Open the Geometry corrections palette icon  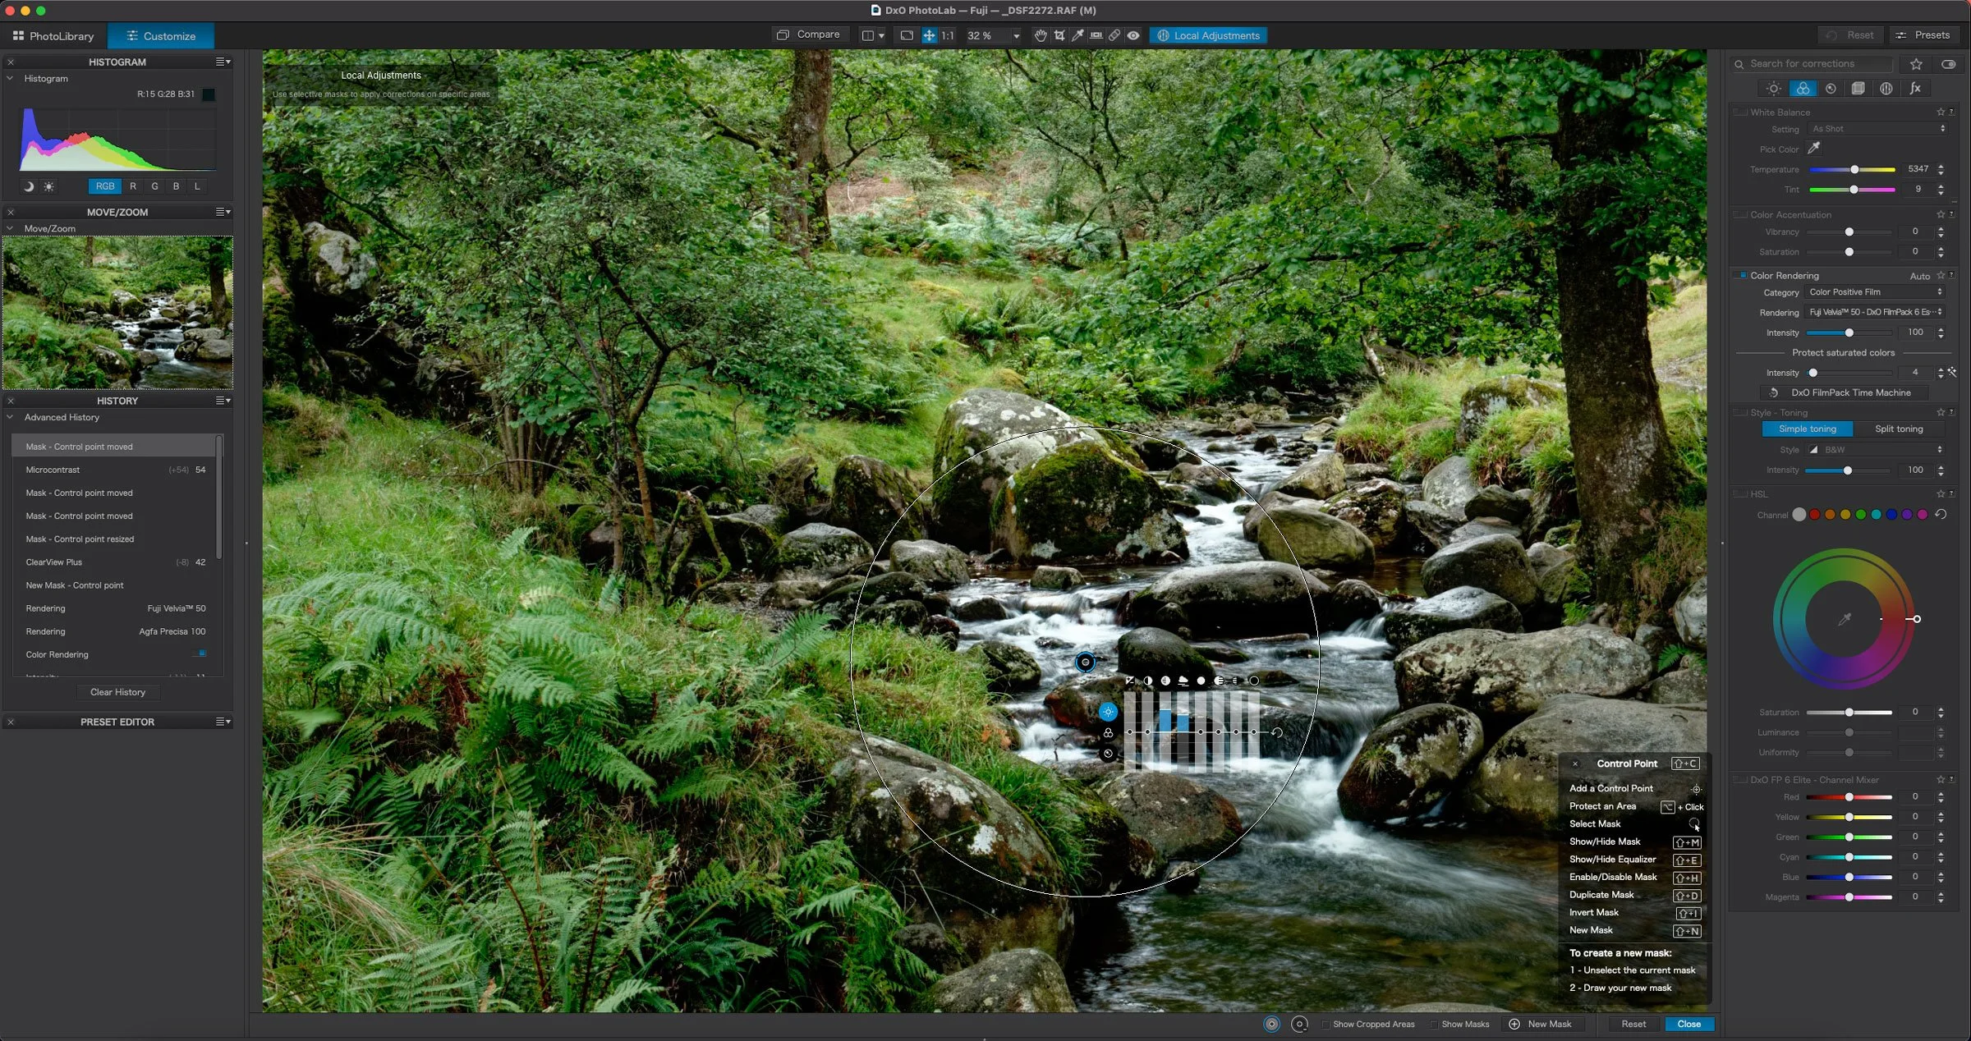1858,89
